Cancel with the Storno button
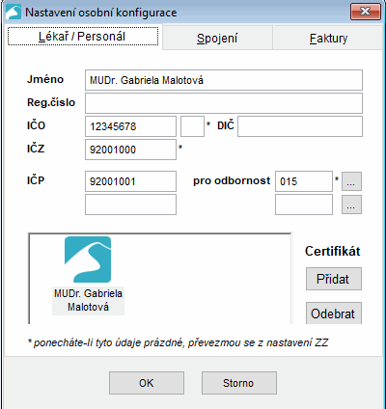This screenshot has width=386, height=409. 239,383
